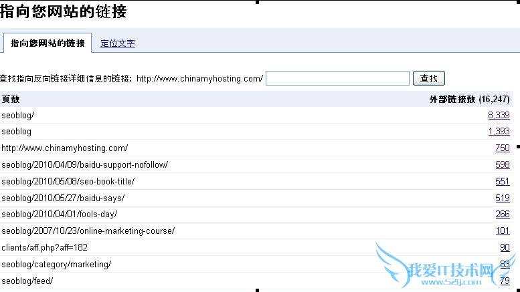This screenshot has width=520, height=292.
Task: Open the 101 links count
Action: point(503,231)
